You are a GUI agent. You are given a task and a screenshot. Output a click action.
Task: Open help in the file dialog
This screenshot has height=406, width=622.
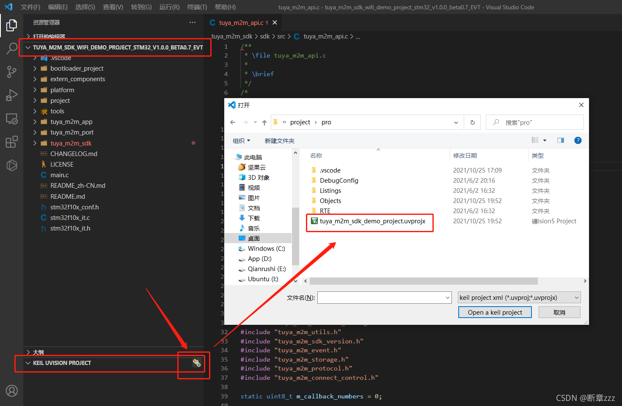(578, 140)
